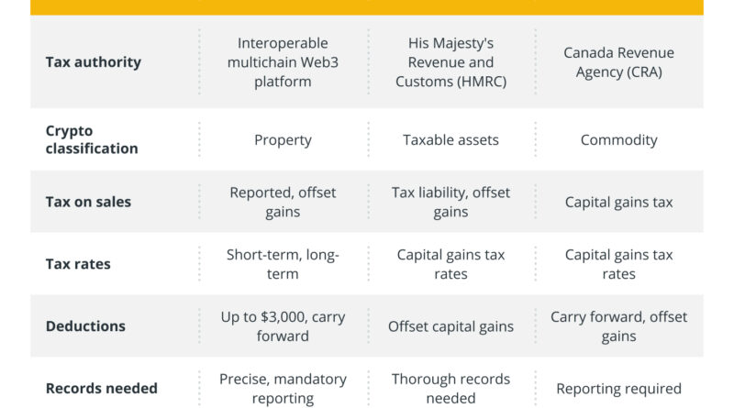
Task: Select the Up to $3,000, carry forward cell
Action: click(283, 326)
